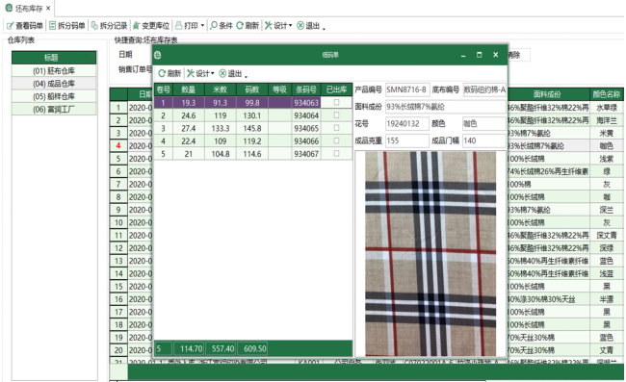Viewport: 626px width, 382px height.
Task: Select main table row number 4
Action: [x=118, y=146]
